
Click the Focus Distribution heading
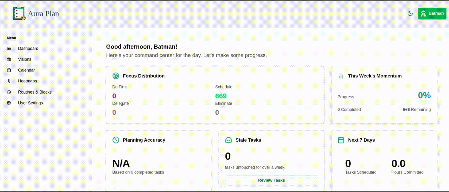144,76
